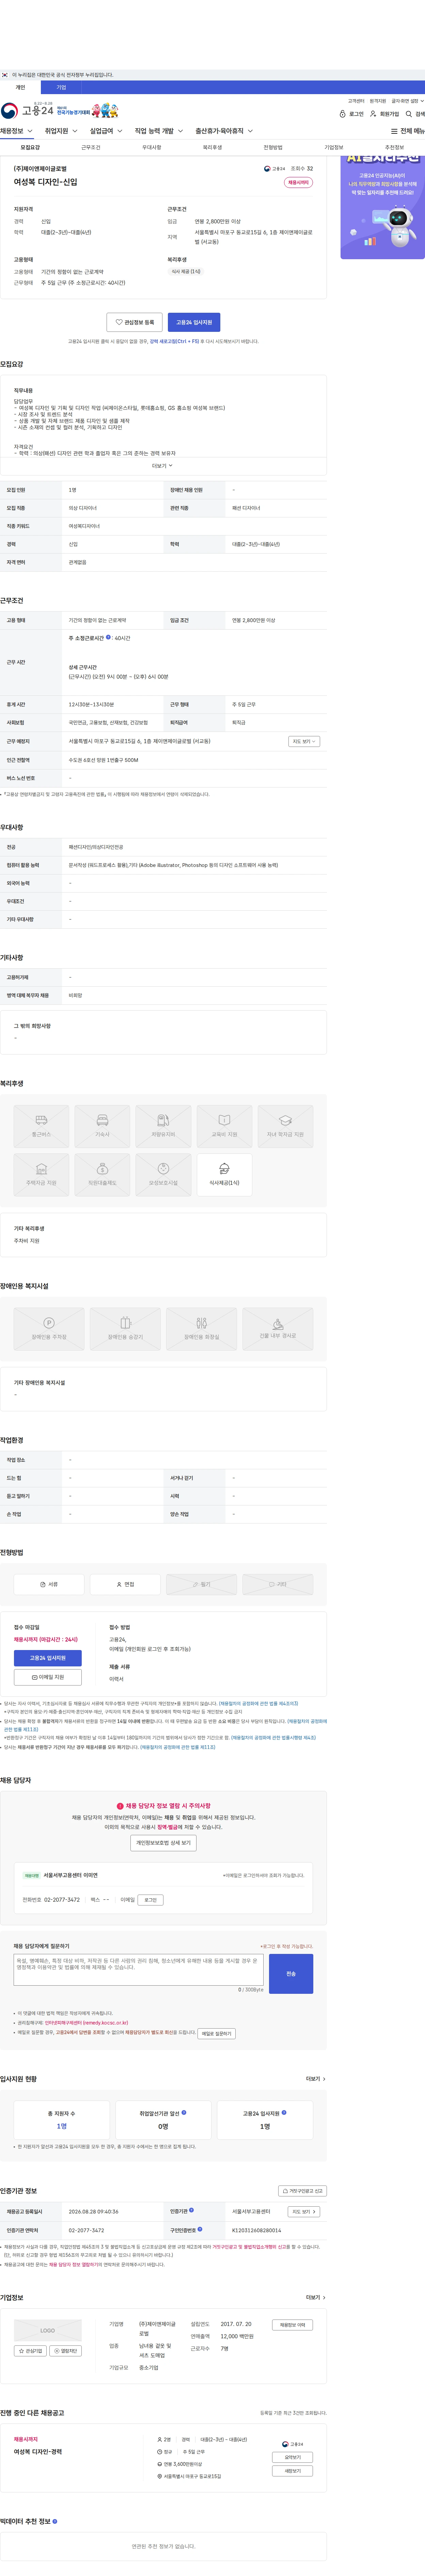Screen dimensions: 425x2576
Task: Click the 기타 screening step tile
Action: (x=277, y=1584)
